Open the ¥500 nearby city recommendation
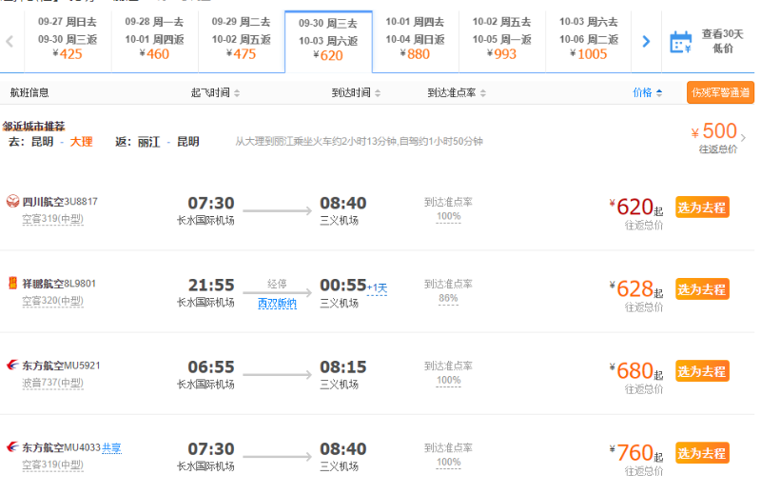This screenshot has height=495, width=761. 718,136
